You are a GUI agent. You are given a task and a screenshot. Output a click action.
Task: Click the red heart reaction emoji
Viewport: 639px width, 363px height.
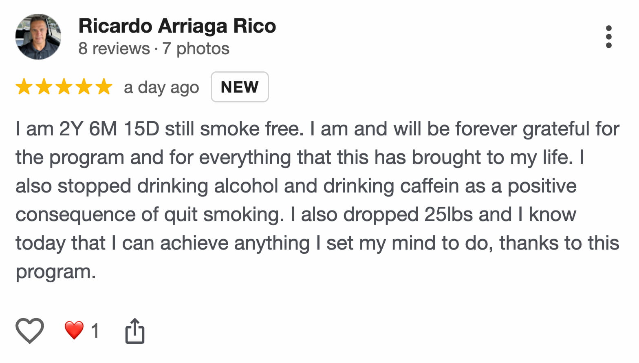coord(74,330)
